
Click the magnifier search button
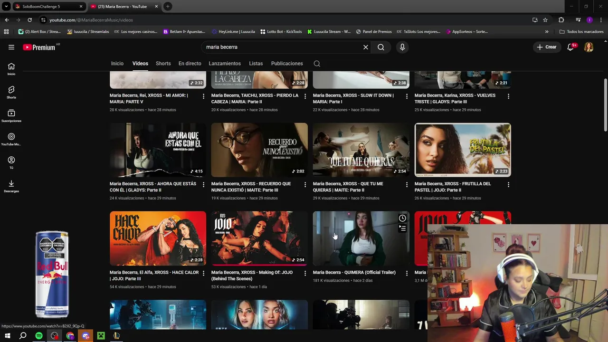point(381,47)
